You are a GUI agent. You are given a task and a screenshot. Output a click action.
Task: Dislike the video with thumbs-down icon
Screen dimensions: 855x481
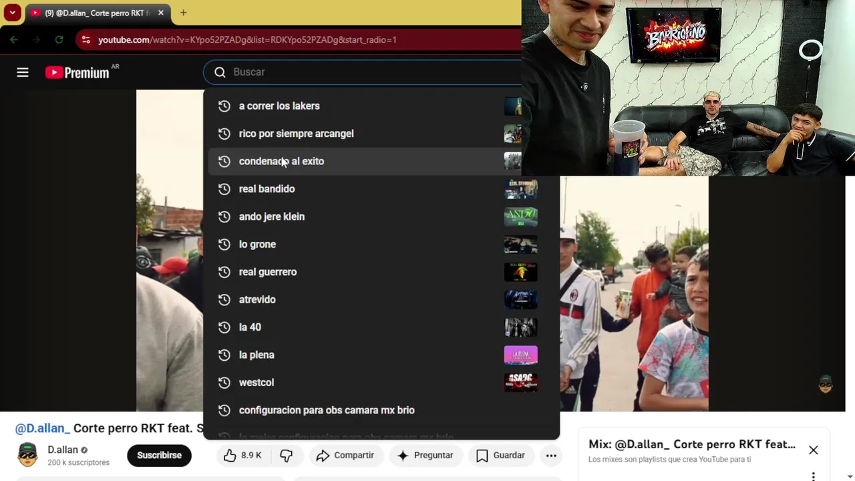(286, 456)
